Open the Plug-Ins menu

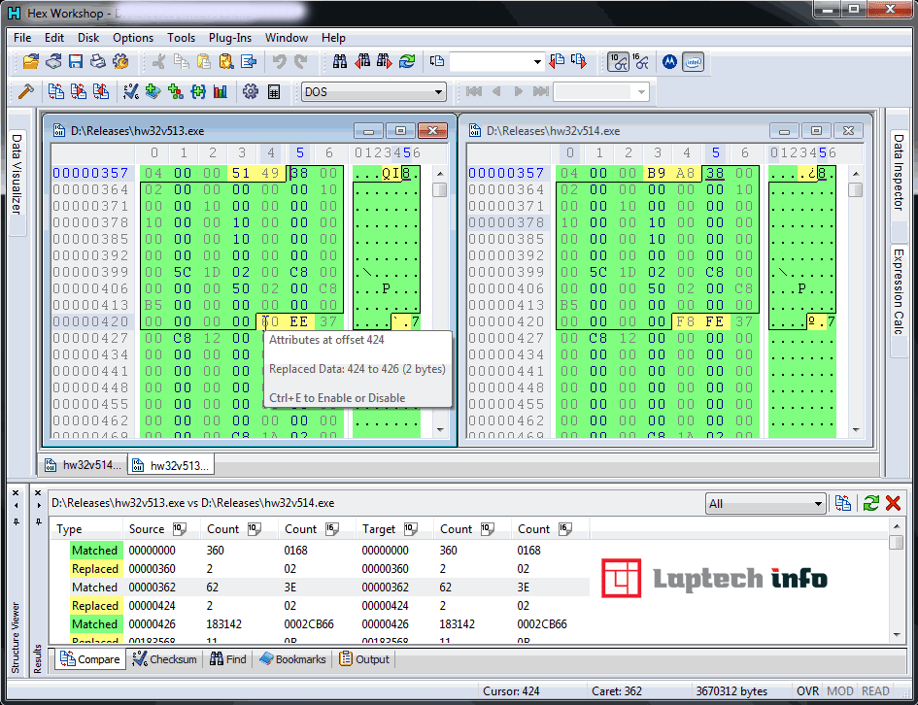click(230, 38)
